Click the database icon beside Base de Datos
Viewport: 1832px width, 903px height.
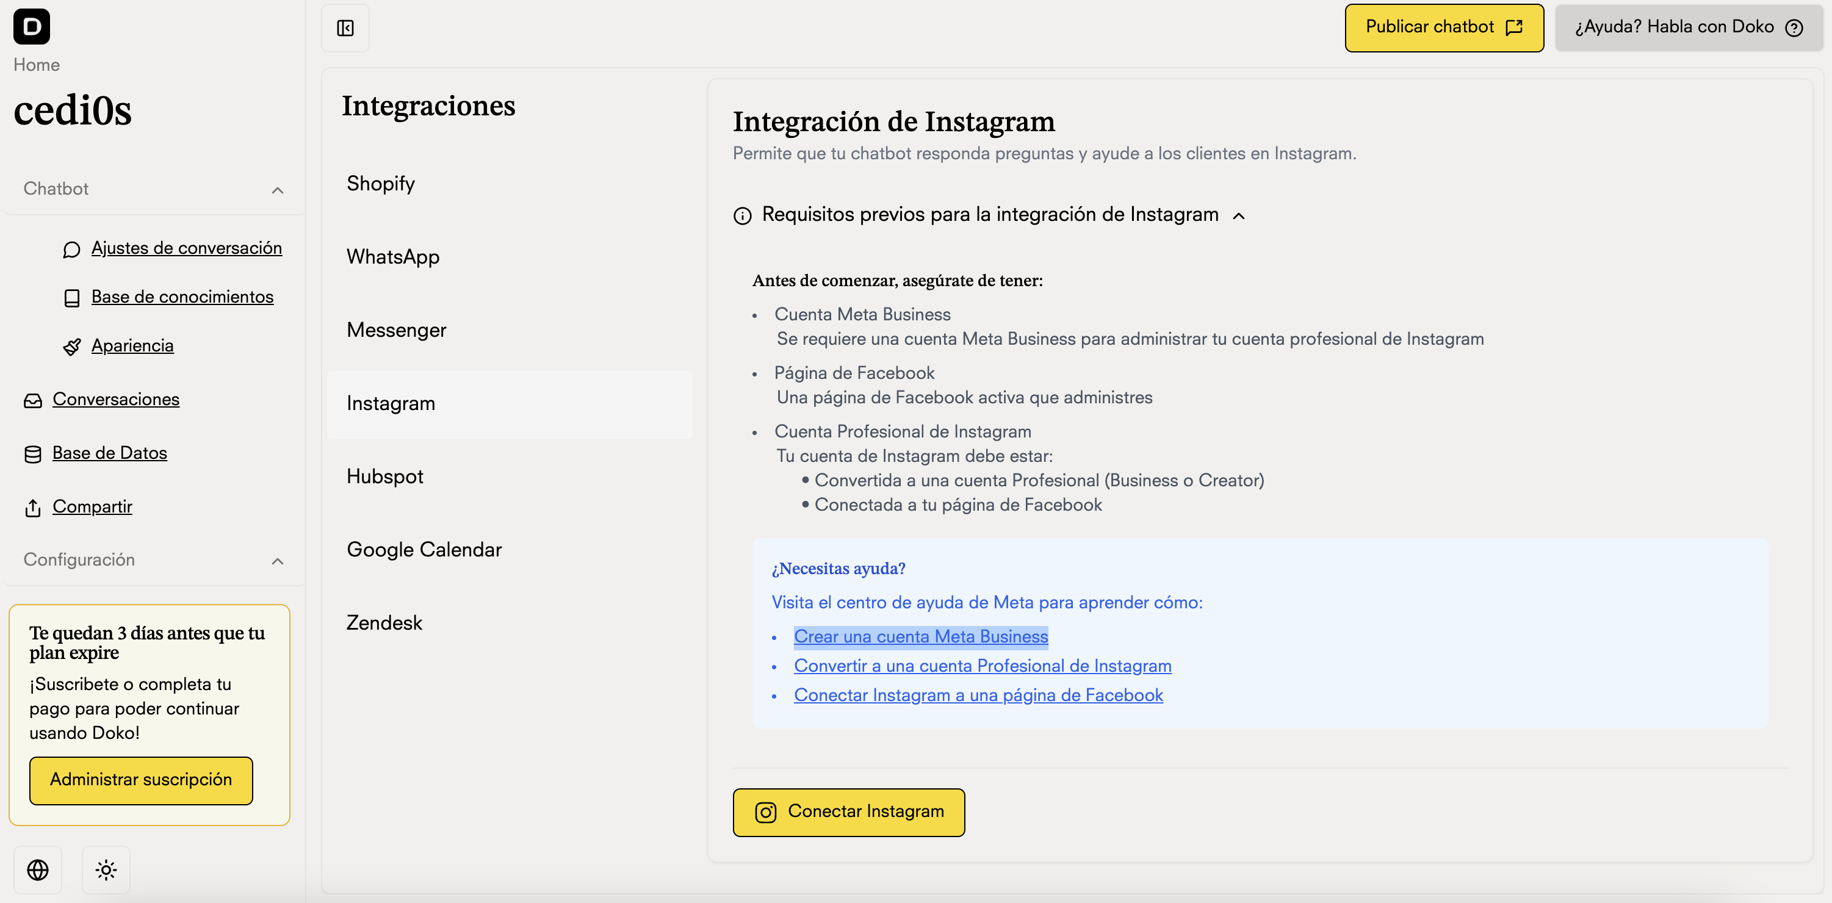[33, 453]
